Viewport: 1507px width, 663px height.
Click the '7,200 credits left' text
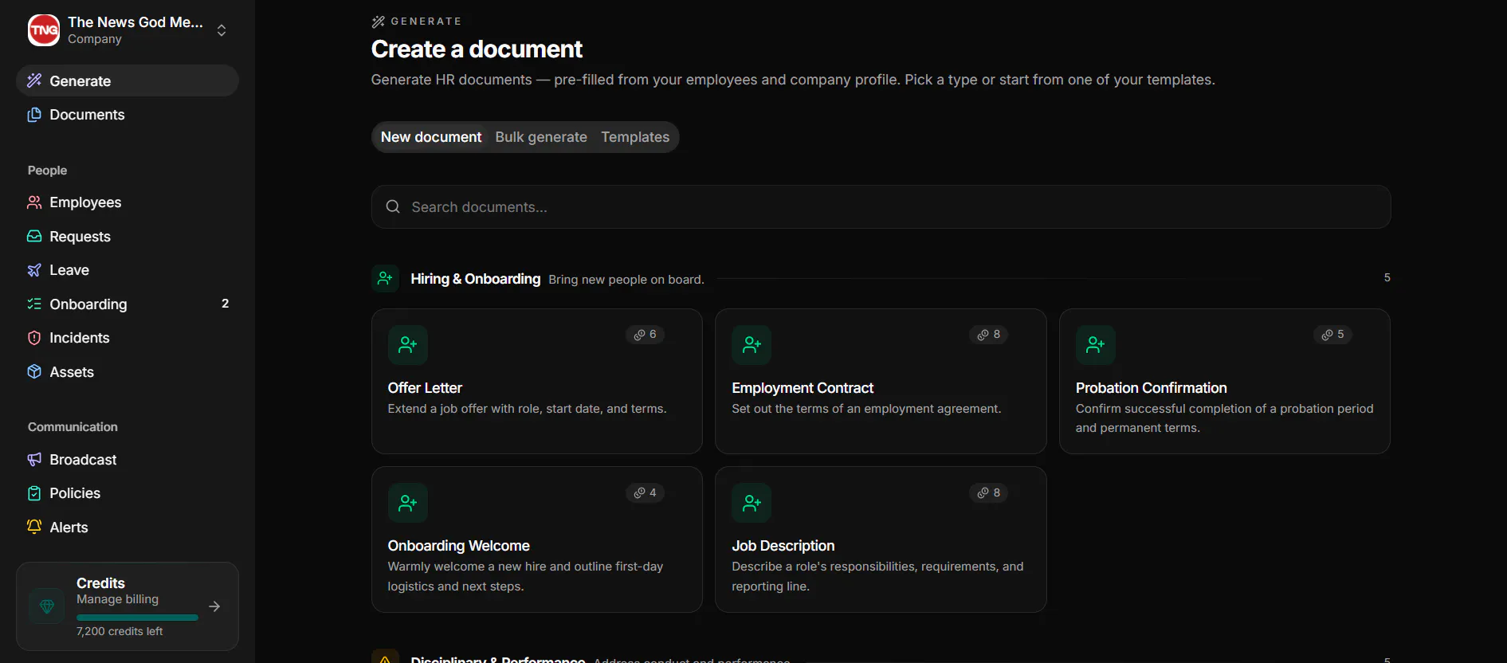120,631
